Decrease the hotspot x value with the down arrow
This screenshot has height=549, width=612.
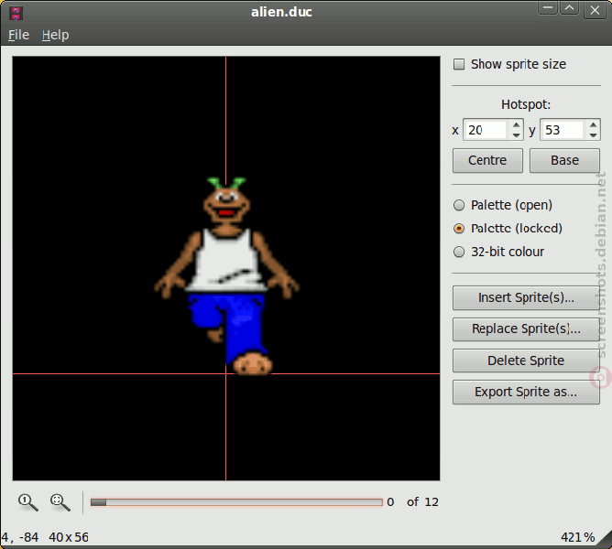click(516, 135)
